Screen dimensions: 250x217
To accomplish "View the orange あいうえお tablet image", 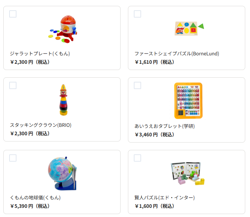I will pyautogui.click(x=188, y=100).
